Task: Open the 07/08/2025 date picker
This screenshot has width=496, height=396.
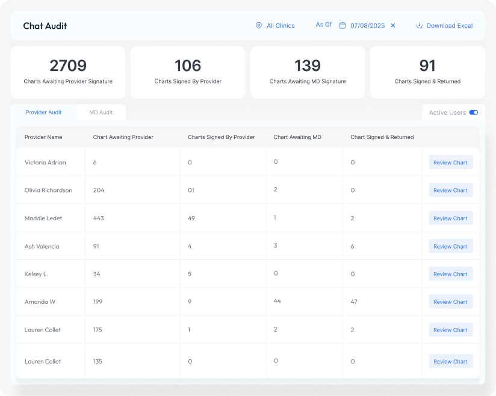Action: click(367, 26)
